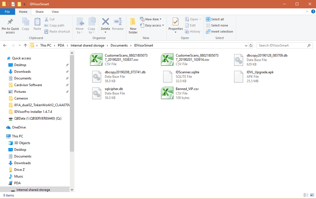Expand the address bar history dropdown
The image size is (316, 199).
246,45
